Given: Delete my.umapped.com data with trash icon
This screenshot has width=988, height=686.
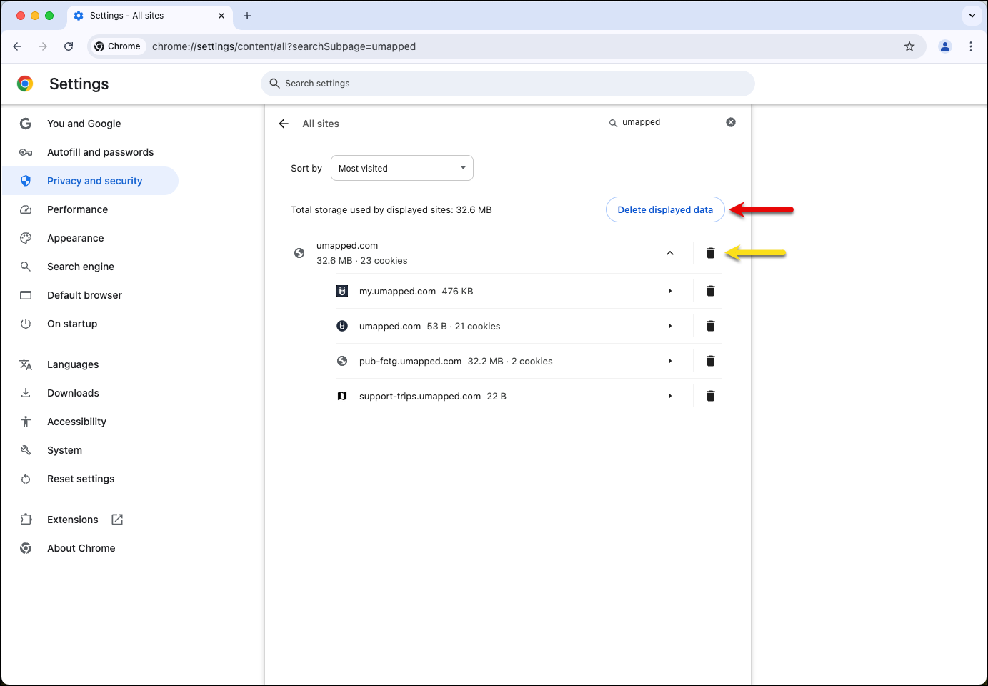Looking at the screenshot, I should [711, 291].
